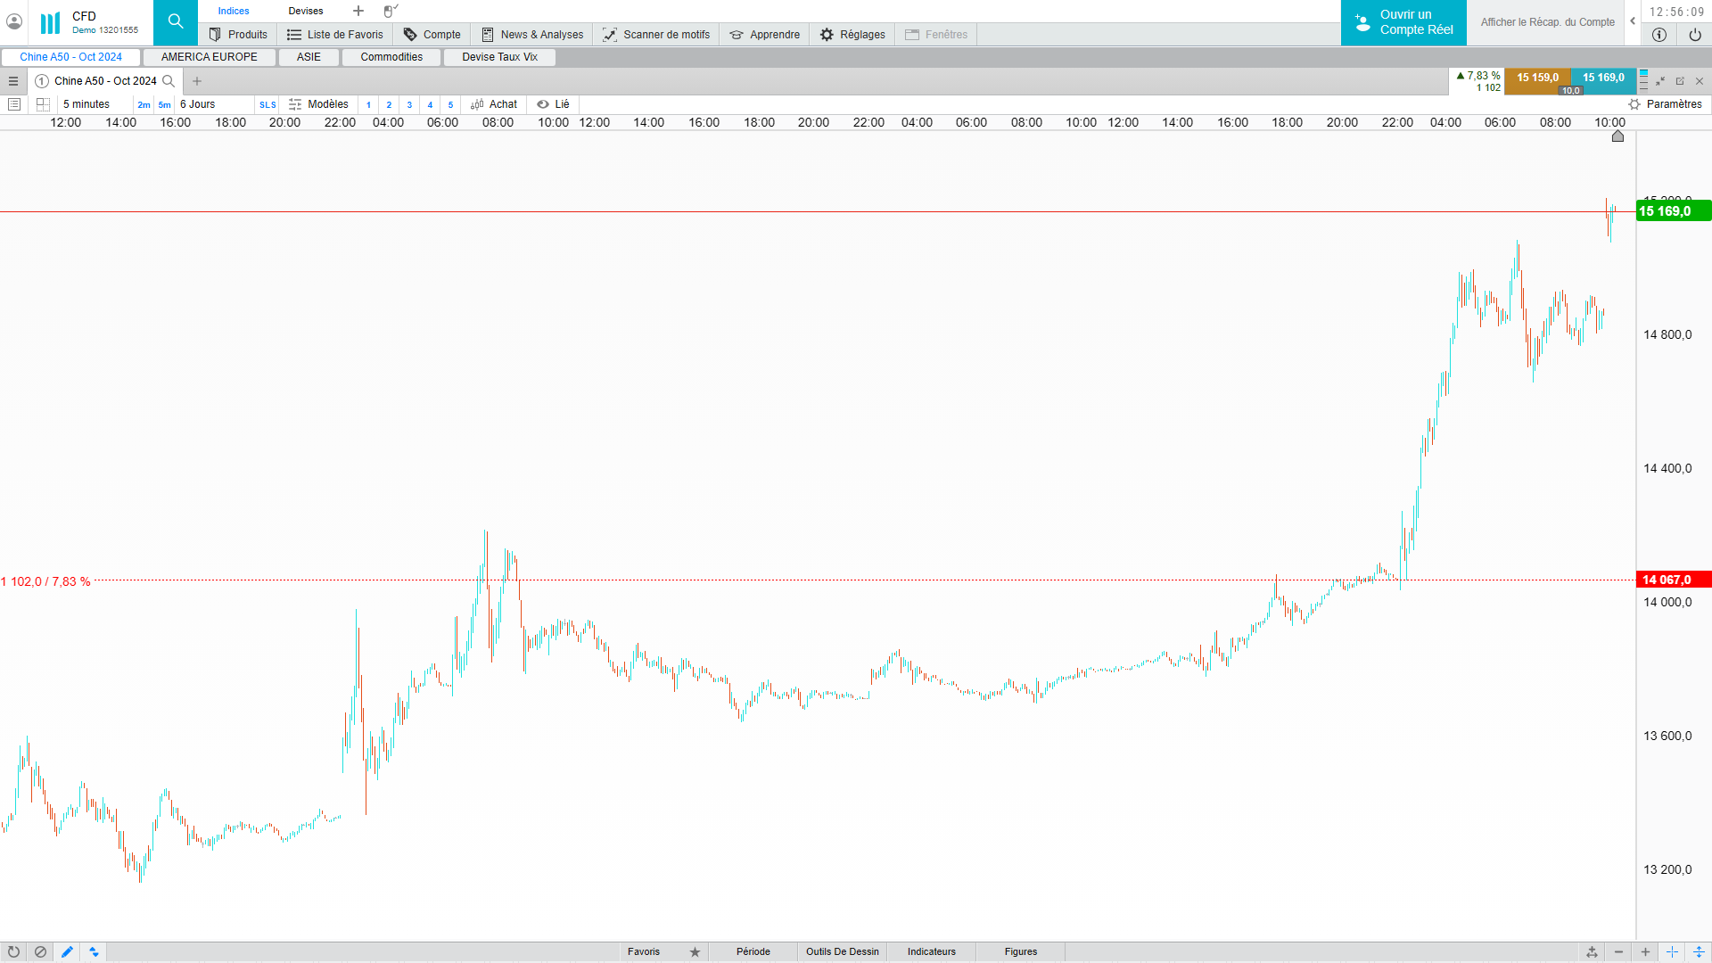Open the Commodities tab
The width and height of the screenshot is (1712, 963).
[391, 57]
